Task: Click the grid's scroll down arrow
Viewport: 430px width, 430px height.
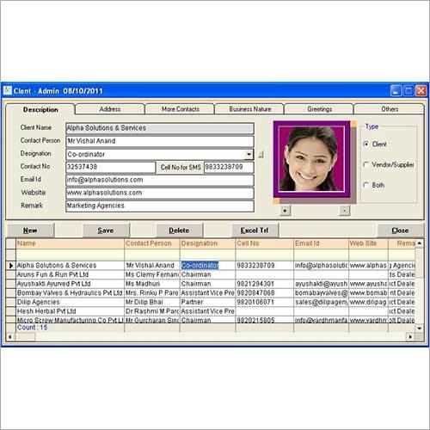Action: click(420, 328)
